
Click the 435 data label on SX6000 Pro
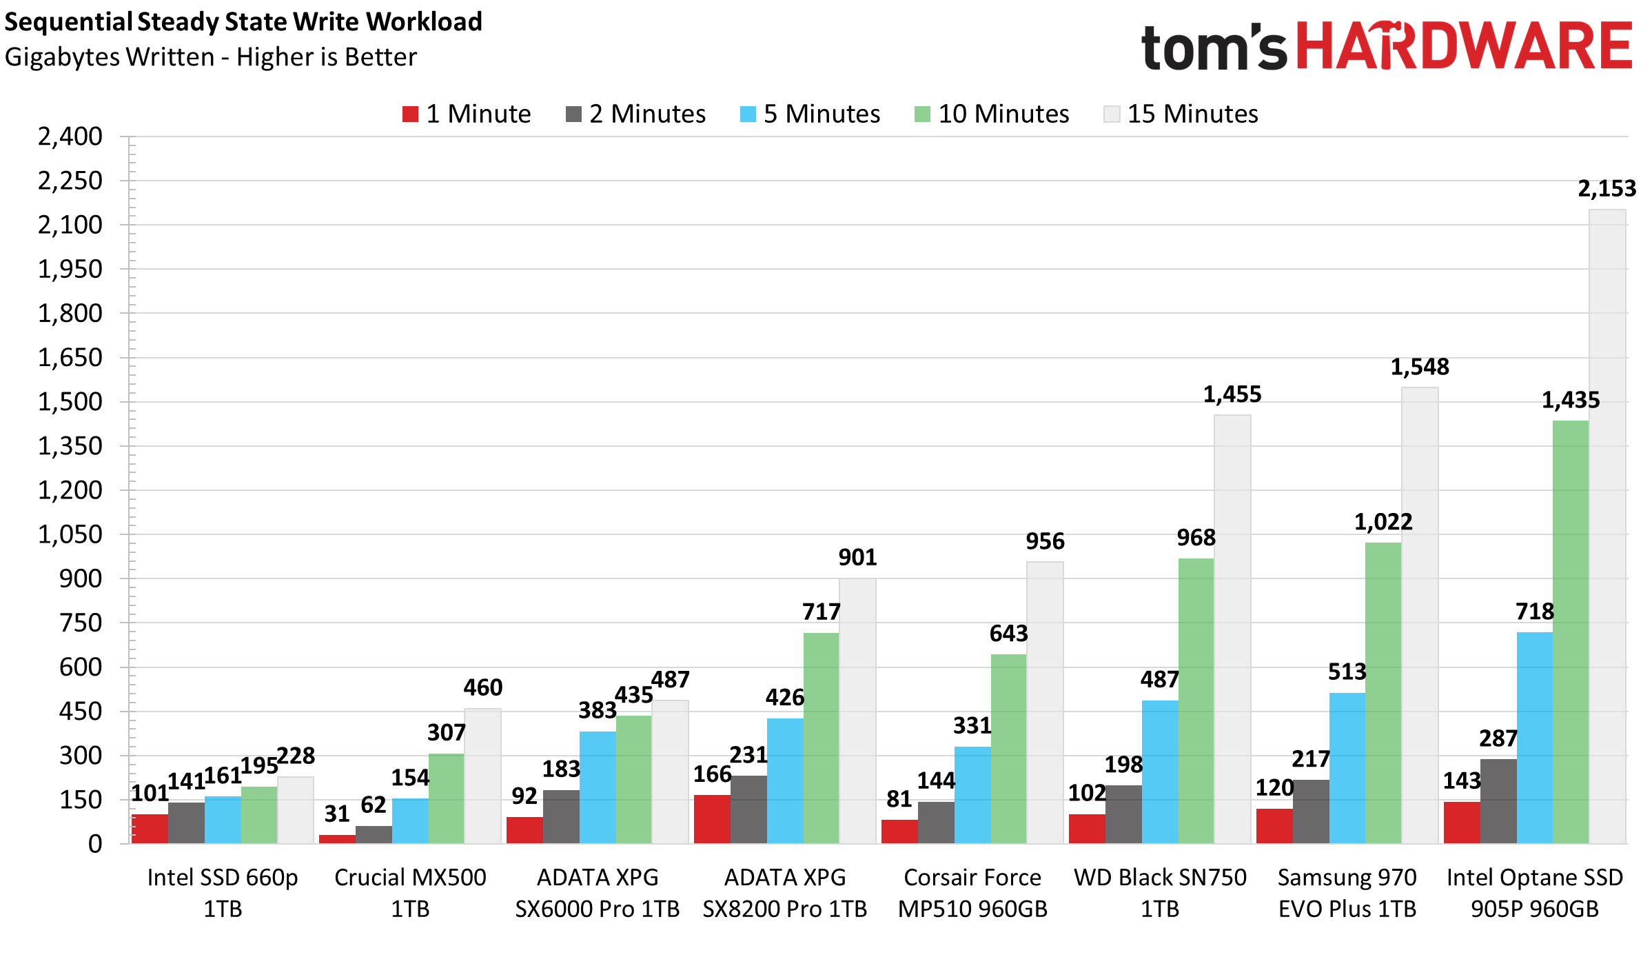coord(633,695)
